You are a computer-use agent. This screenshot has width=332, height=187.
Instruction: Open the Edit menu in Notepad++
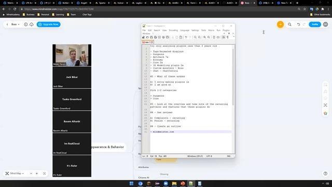pos(150,30)
